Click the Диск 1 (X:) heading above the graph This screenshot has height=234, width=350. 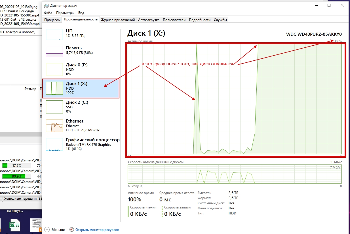coord(146,33)
